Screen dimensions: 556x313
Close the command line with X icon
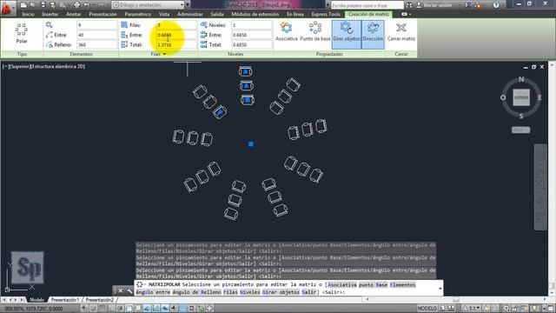point(120,290)
